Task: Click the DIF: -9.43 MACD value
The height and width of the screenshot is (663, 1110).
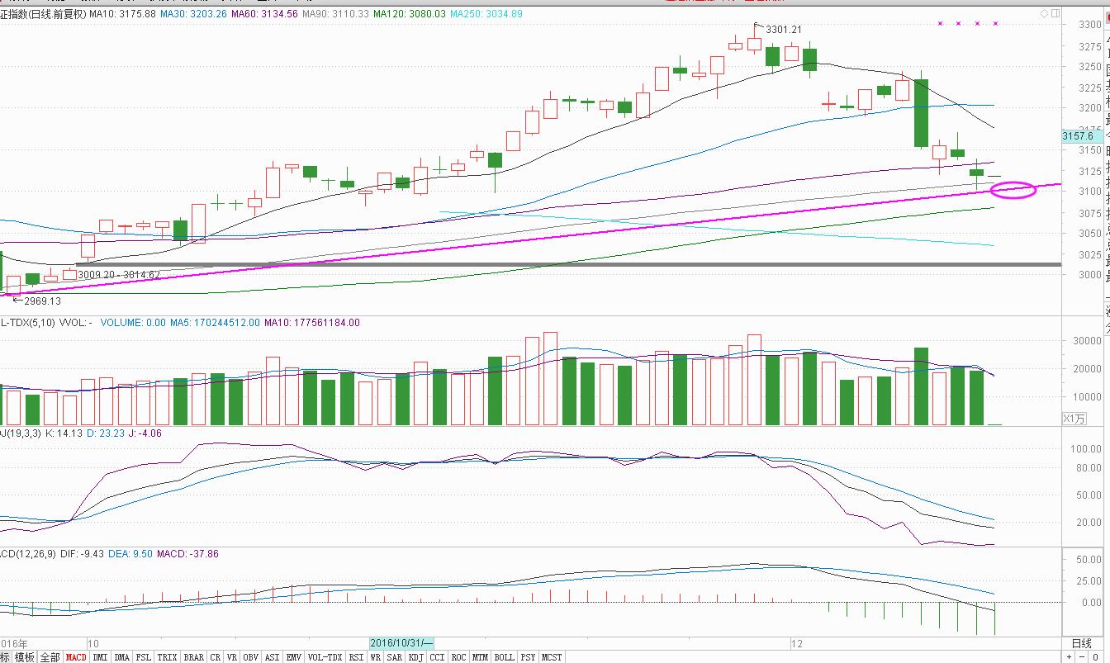Action: (81, 554)
